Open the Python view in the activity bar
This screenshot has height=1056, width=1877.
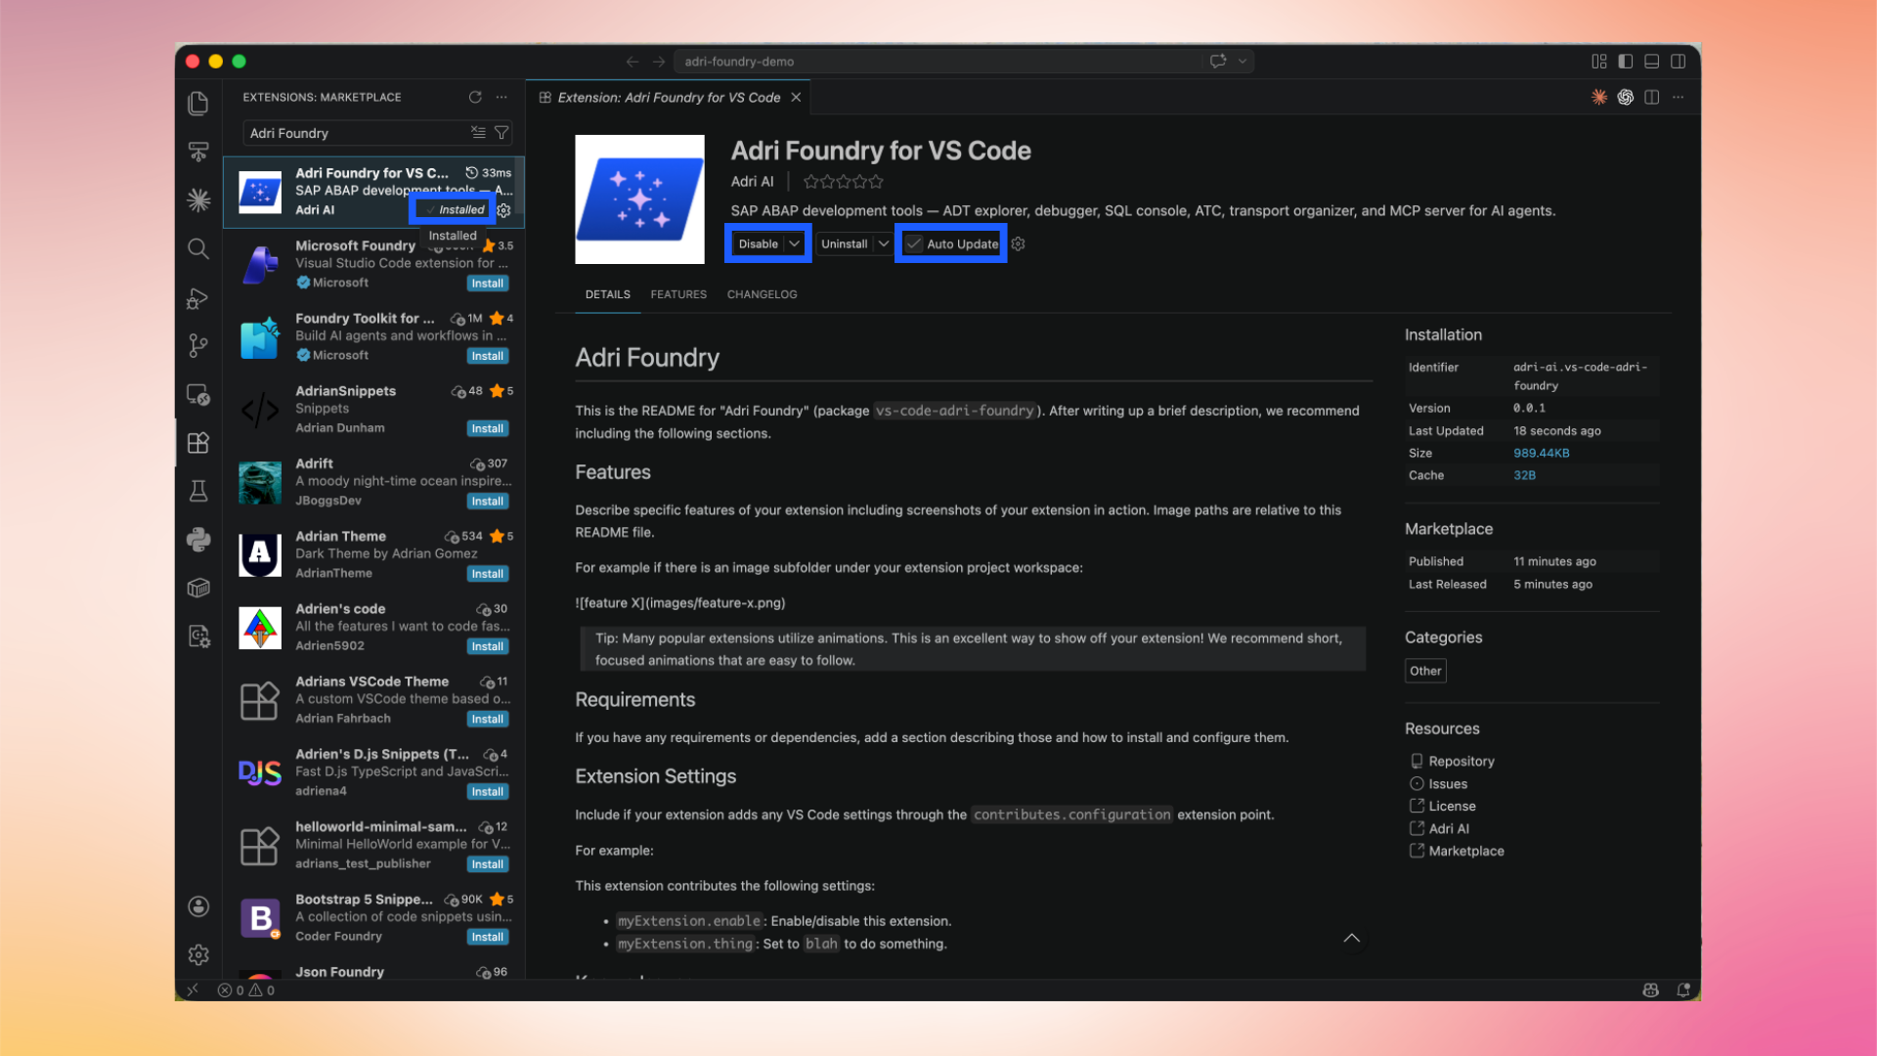coord(198,539)
